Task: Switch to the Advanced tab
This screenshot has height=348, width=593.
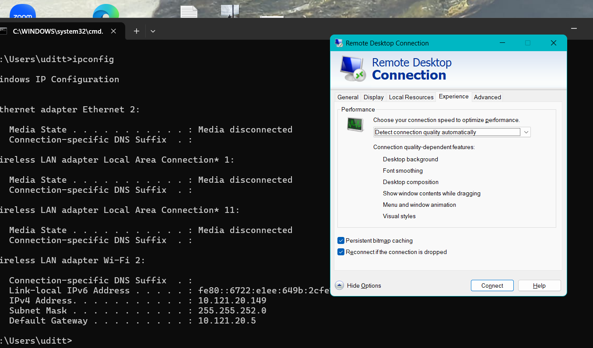Action: click(x=488, y=97)
